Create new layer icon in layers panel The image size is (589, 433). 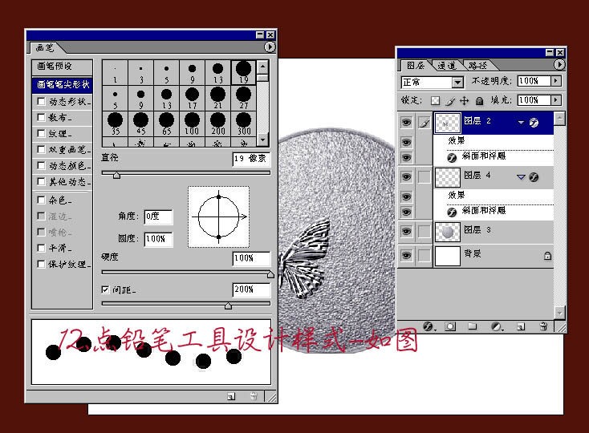[x=520, y=327]
